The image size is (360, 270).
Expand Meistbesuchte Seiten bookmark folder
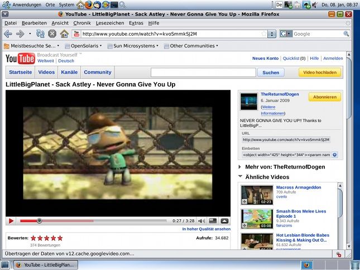[32, 46]
